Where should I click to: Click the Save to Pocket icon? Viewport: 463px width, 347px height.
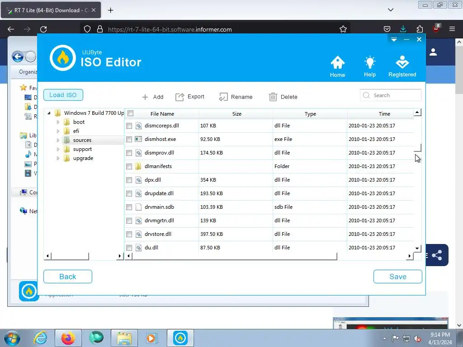click(387, 29)
